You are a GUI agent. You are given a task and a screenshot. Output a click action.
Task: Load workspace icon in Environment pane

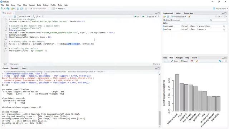[x=165, y=16]
